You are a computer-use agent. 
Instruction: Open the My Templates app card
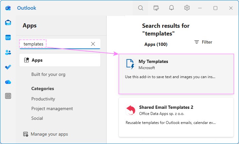[176, 74]
